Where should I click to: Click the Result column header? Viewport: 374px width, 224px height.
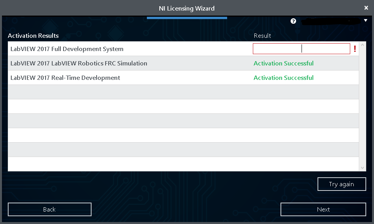click(262, 36)
